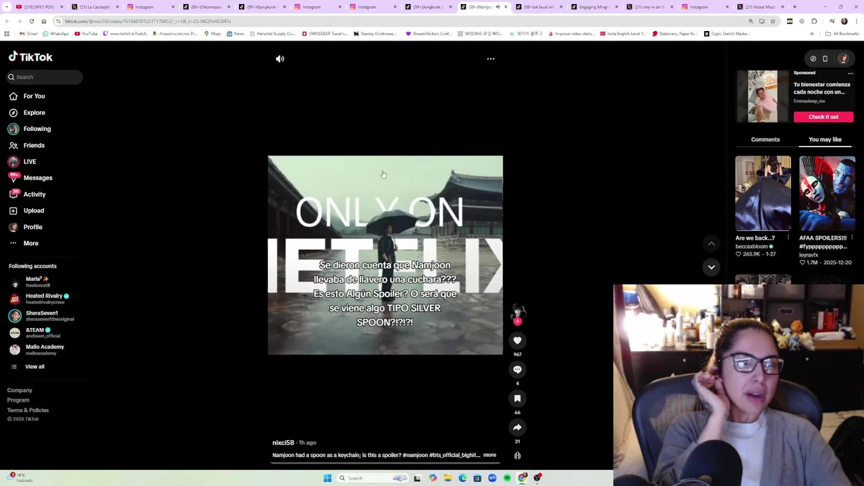Open Spotify from the taskbar
This screenshot has width=864, height=486.
coord(507,479)
